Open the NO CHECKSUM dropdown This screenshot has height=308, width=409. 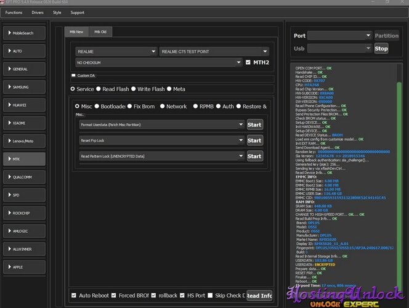pos(158,63)
